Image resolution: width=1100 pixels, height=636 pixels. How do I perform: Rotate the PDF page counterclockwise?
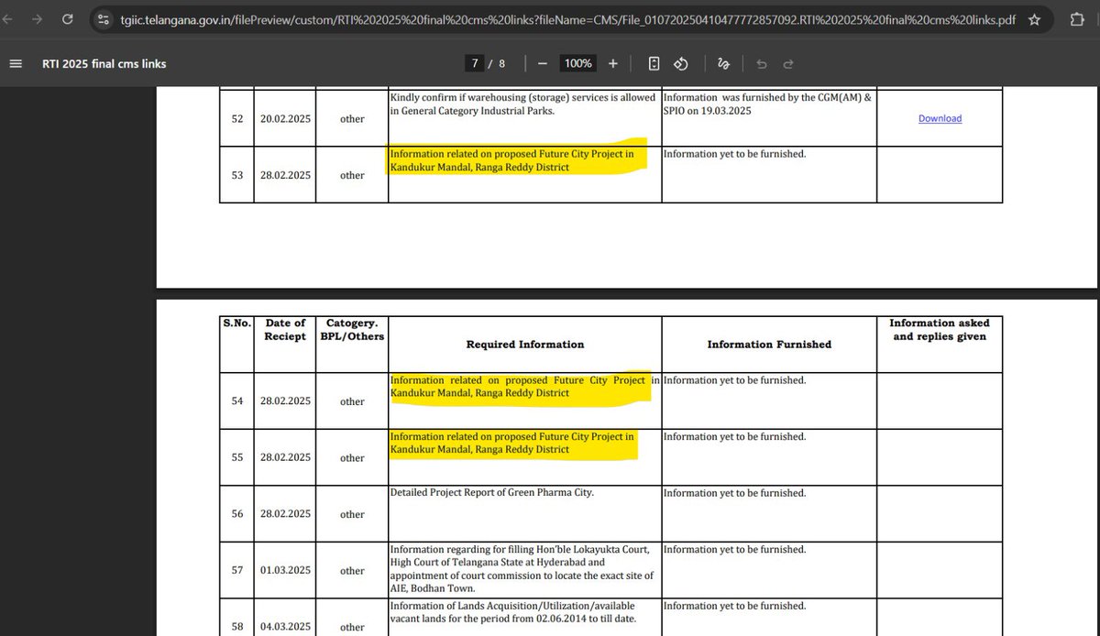tap(681, 63)
